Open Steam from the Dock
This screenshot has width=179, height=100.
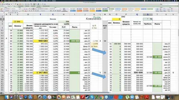click(87, 97)
